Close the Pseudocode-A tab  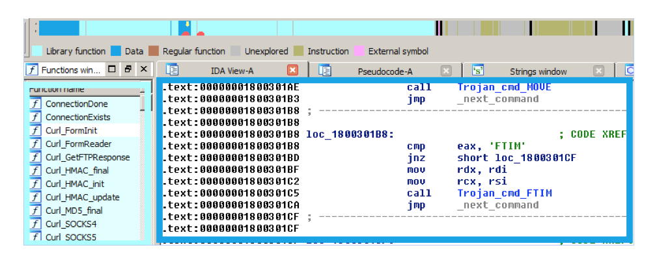point(446,71)
